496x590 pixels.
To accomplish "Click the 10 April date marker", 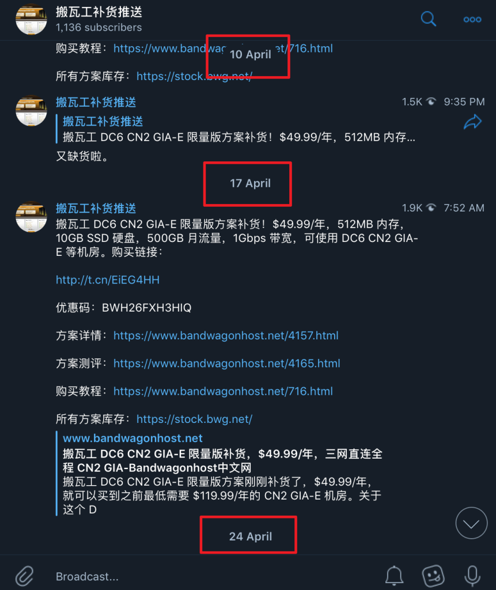I will coord(250,55).
